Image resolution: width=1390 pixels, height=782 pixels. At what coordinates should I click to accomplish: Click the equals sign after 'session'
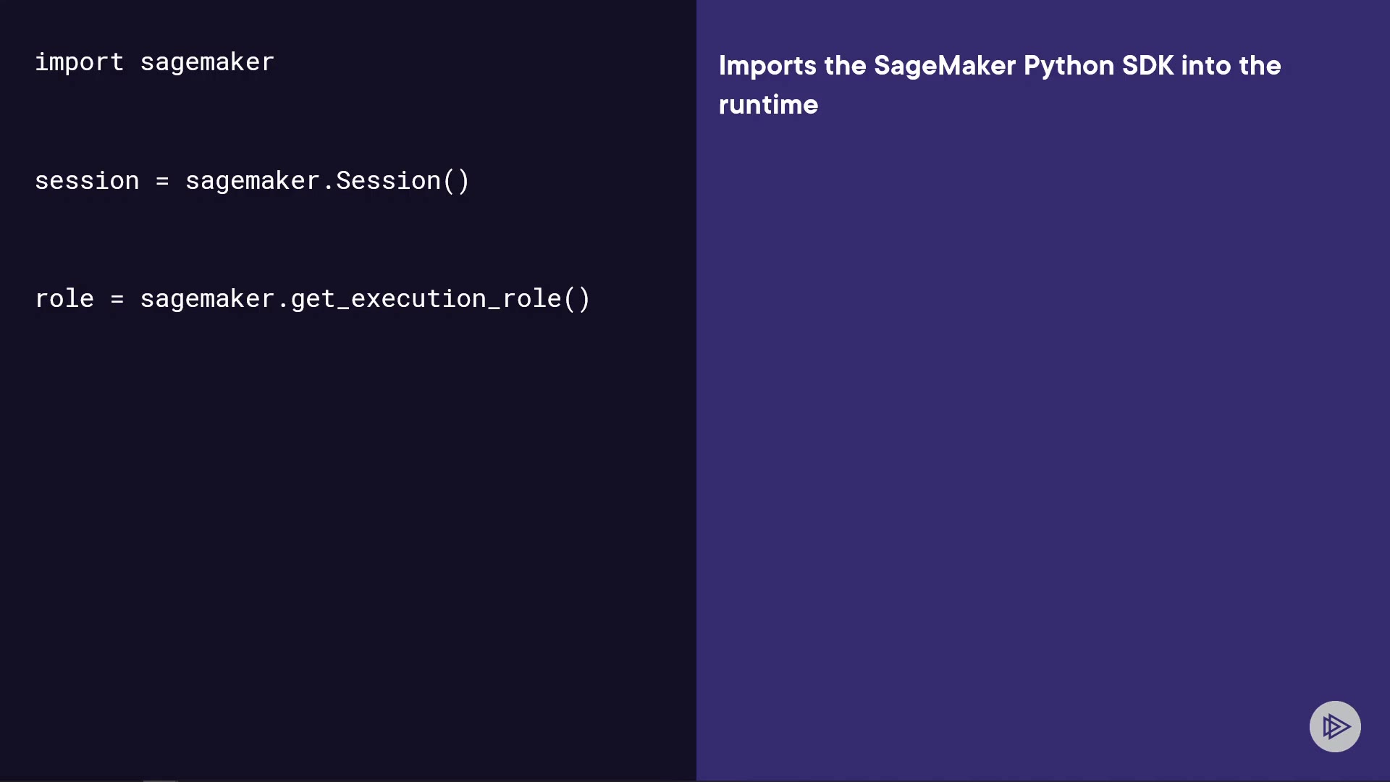tap(162, 182)
